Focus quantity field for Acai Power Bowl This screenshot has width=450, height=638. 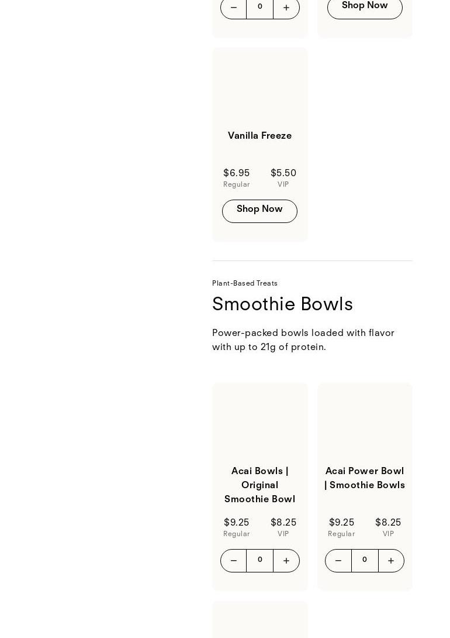pos(365,560)
